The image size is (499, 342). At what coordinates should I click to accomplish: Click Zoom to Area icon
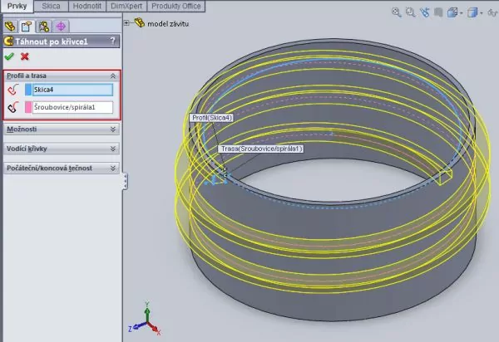point(410,12)
